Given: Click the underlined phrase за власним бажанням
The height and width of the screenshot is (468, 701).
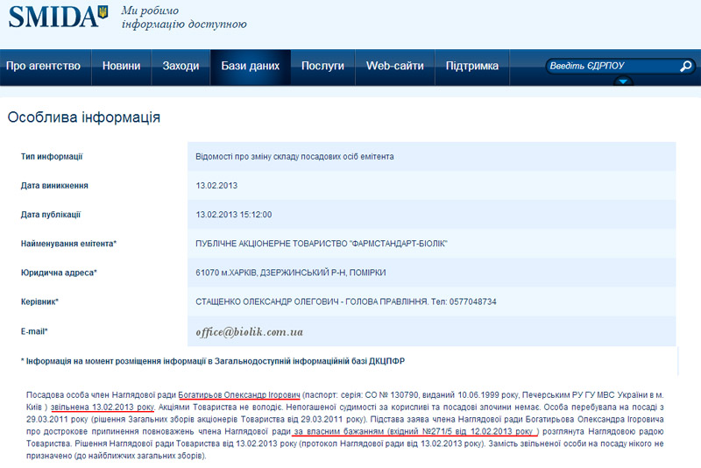Looking at the screenshot, I should point(339,432).
